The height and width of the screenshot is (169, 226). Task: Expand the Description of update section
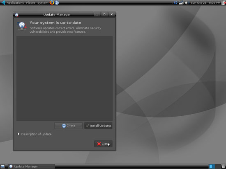[35, 134]
